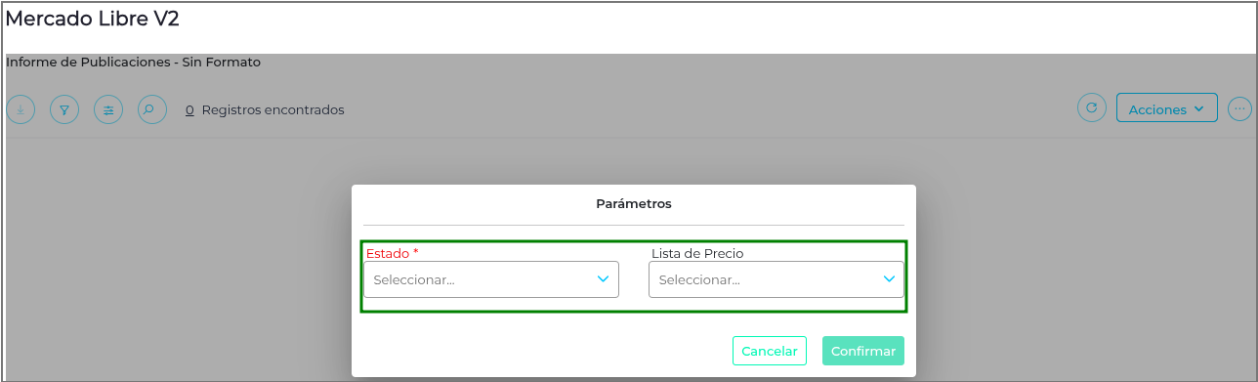The height and width of the screenshot is (382, 1258).
Task: Click the underlined 0 records count
Action: coord(189,110)
